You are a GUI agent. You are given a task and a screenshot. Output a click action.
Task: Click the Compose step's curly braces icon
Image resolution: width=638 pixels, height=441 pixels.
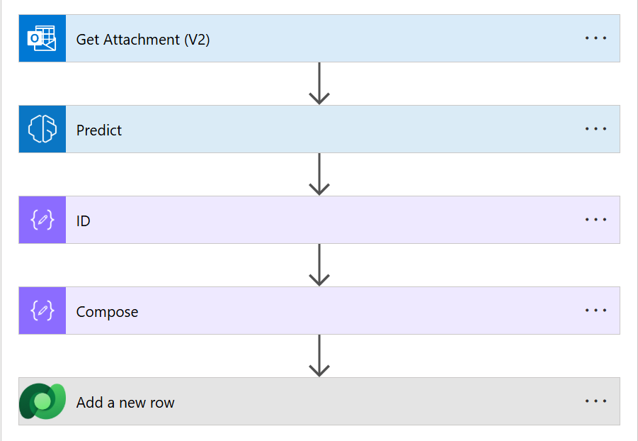(42, 311)
